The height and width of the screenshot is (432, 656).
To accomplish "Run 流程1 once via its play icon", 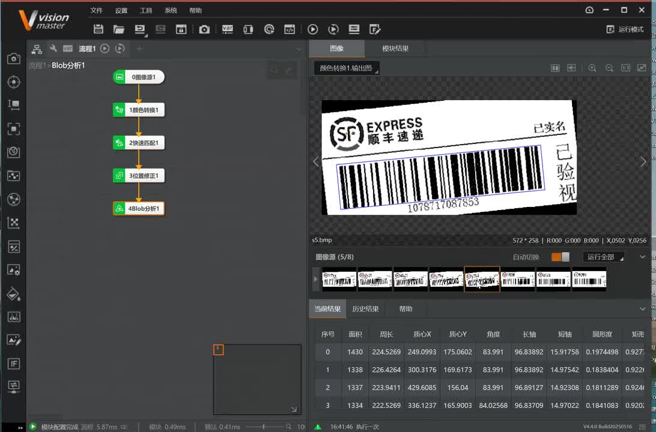I will pyautogui.click(x=105, y=49).
